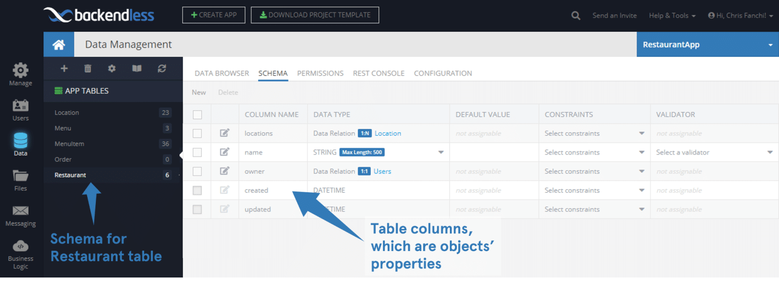Click default value field for name
This screenshot has height=281, width=779.
(x=494, y=152)
